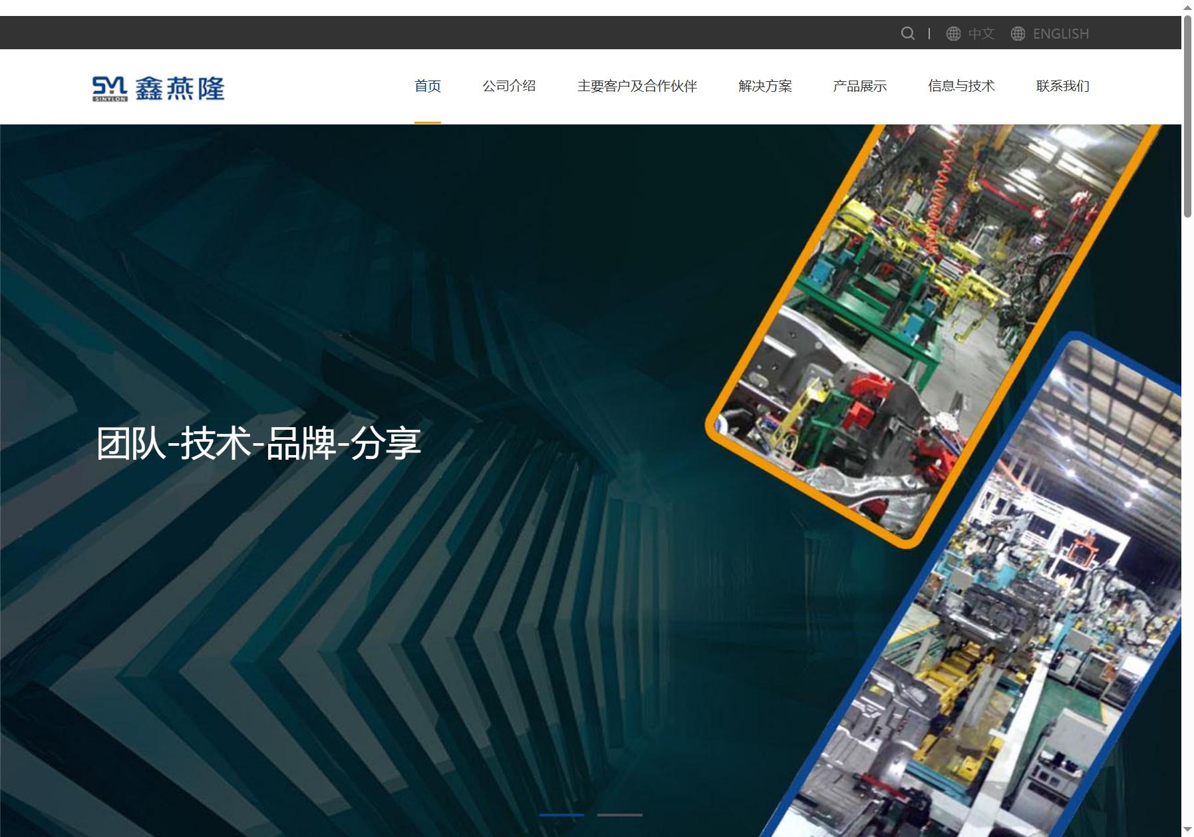Viewport: 1194px width, 837px height.
Task: Open the 信息与技术 menu item
Action: click(961, 86)
